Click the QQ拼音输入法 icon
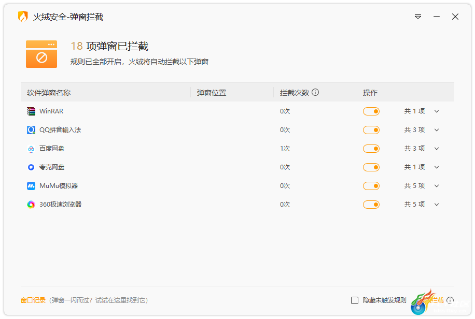The height and width of the screenshot is (319, 475). [31, 130]
